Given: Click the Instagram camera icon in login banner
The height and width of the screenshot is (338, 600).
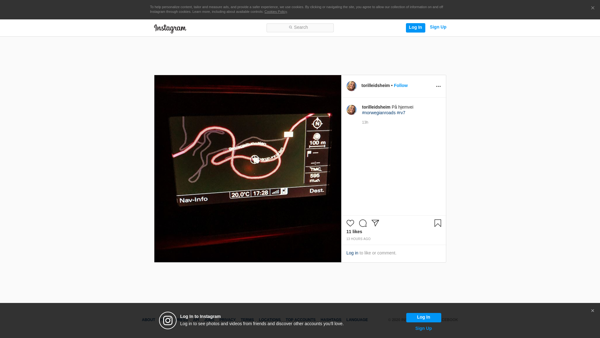Looking at the screenshot, I should click(168, 320).
